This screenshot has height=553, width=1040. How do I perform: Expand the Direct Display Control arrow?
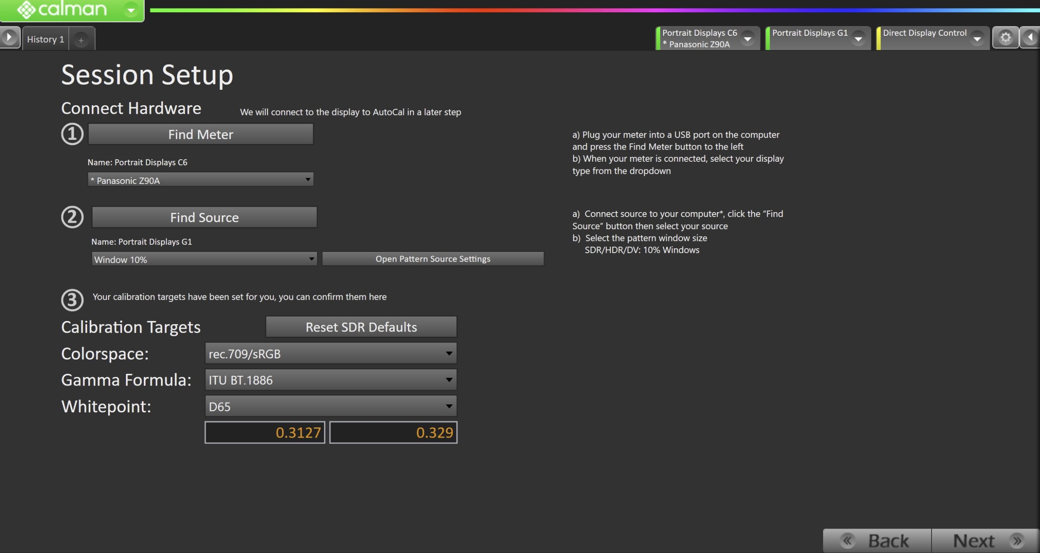pyautogui.click(x=977, y=39)
